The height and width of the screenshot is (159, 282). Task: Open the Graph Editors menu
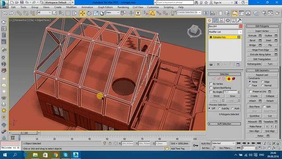click(105, 7)
